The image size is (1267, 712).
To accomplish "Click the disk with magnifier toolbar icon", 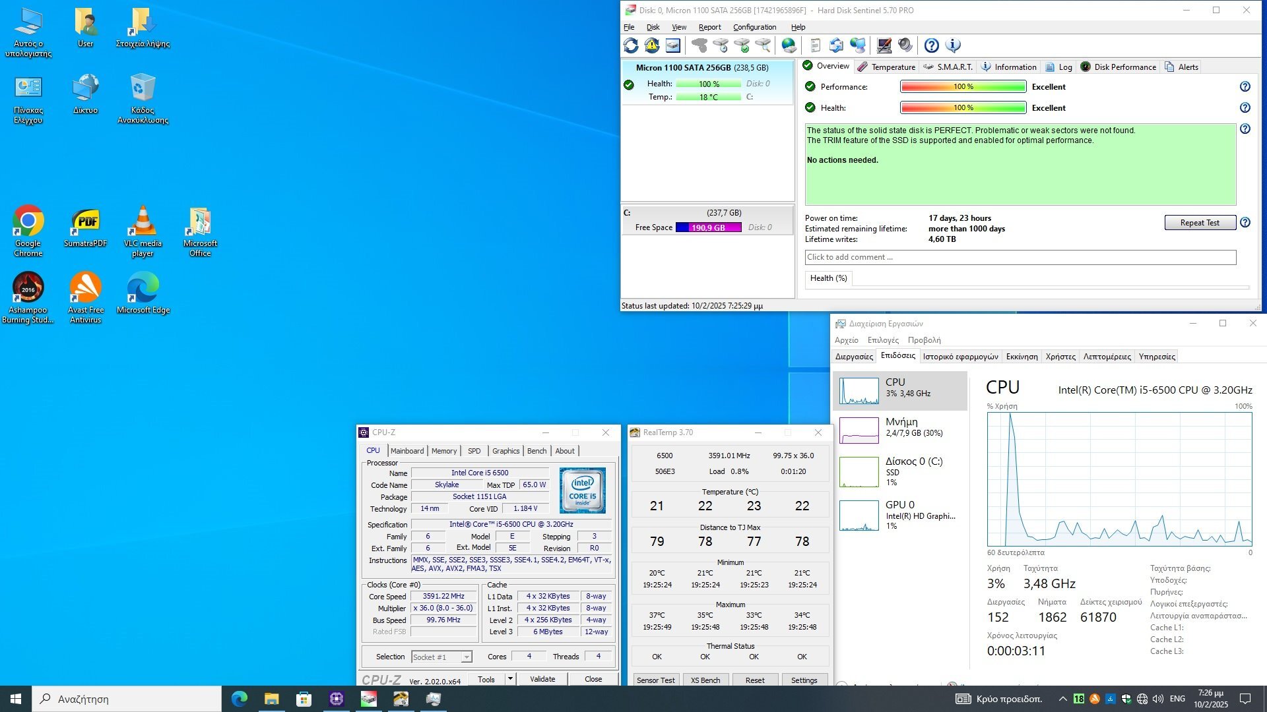I will (763, 45).
